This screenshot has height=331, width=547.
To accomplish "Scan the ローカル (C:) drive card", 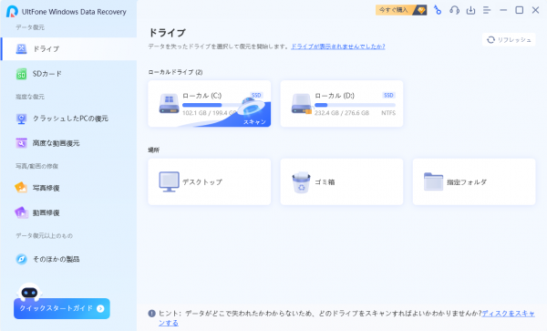I will 210,104.
